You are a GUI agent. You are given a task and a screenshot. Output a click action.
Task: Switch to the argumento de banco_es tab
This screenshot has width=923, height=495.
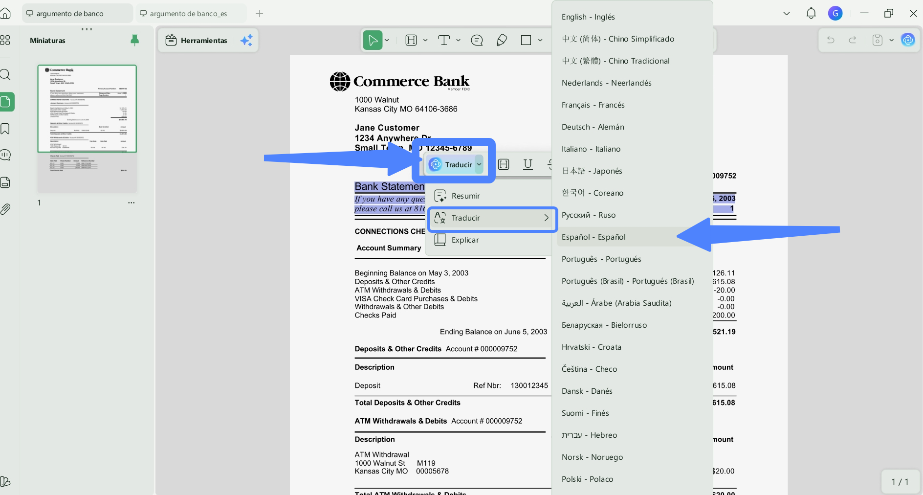coord(191,13)
